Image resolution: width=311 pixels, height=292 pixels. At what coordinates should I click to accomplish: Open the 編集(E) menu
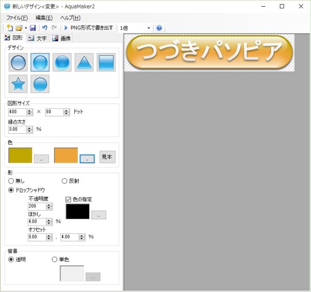44,18
